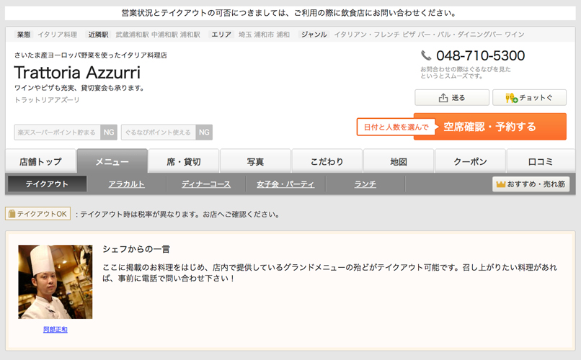The height and width of the screenshot is (360, 581).
Task: Open the ディナーコース submenu link
Action: pos(206,184)
